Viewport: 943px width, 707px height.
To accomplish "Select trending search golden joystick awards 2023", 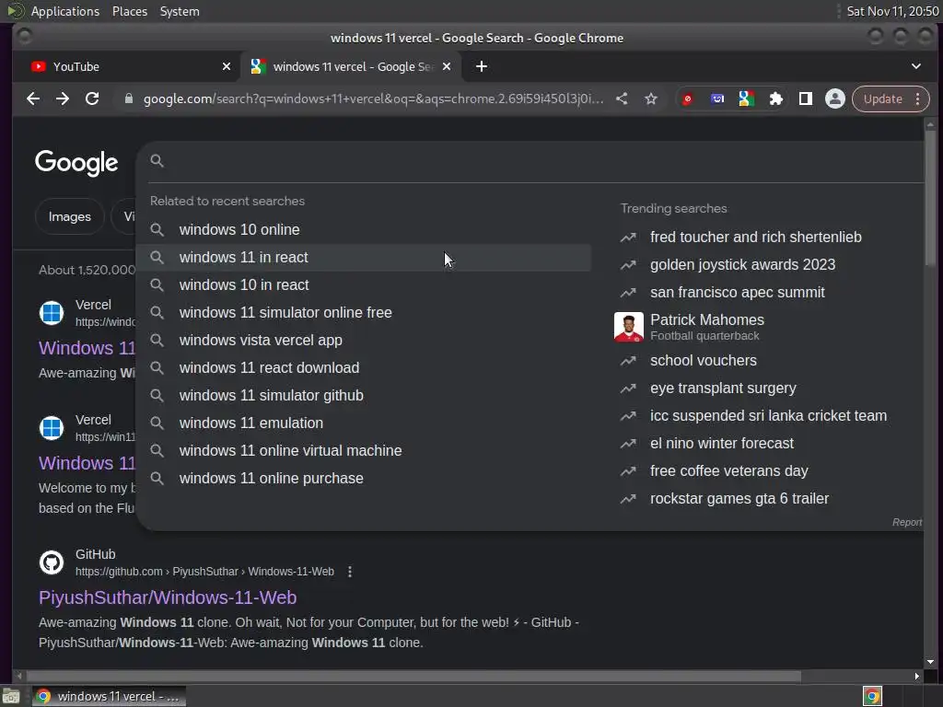I will [742, 264].
